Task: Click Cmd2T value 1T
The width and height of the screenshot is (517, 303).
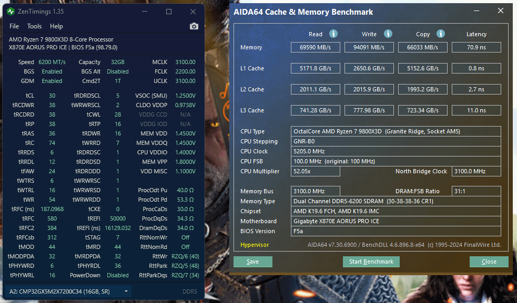Action: (x=118, y=81)
